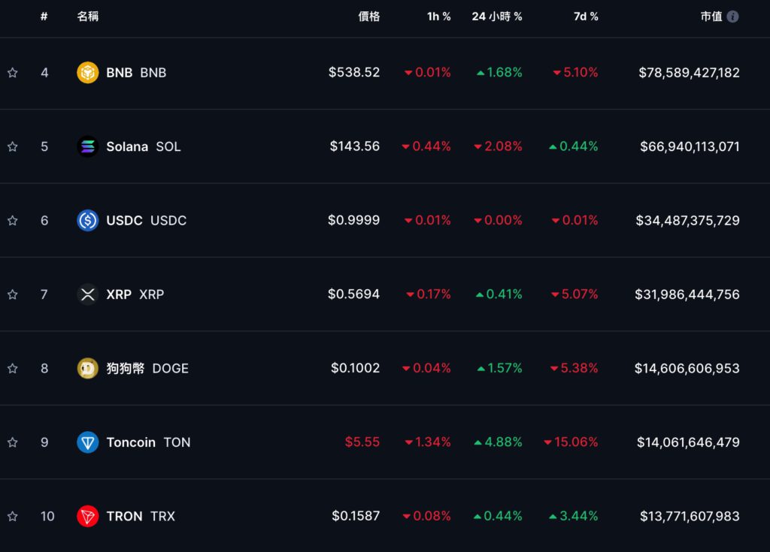Viewport: 770px width, 552px height.
Task: Click the # rank column header
Action: click(44, 17)
